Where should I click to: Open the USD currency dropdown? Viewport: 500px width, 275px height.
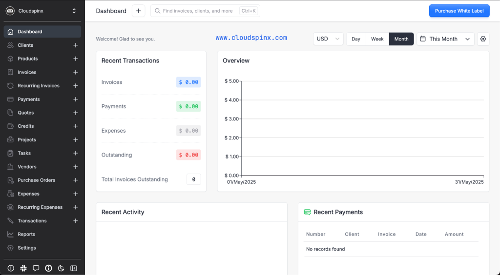point(328,39)
